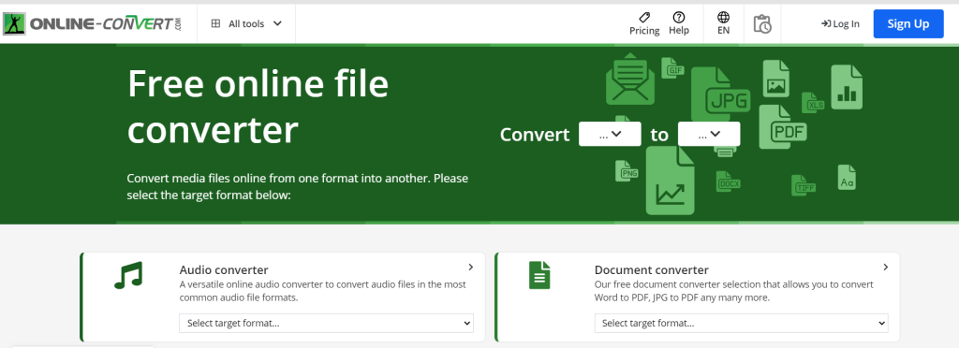
Task: Open the Document converter heading link
Action: (x=652, y=269)
